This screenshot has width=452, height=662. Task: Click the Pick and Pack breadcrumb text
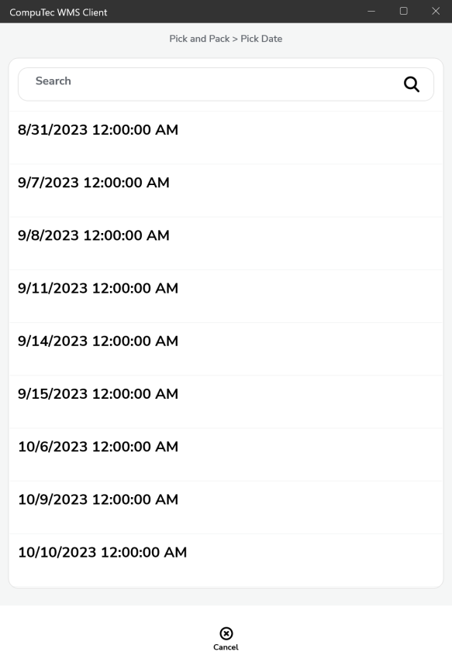pyautogui.click(x=199, y=39)
